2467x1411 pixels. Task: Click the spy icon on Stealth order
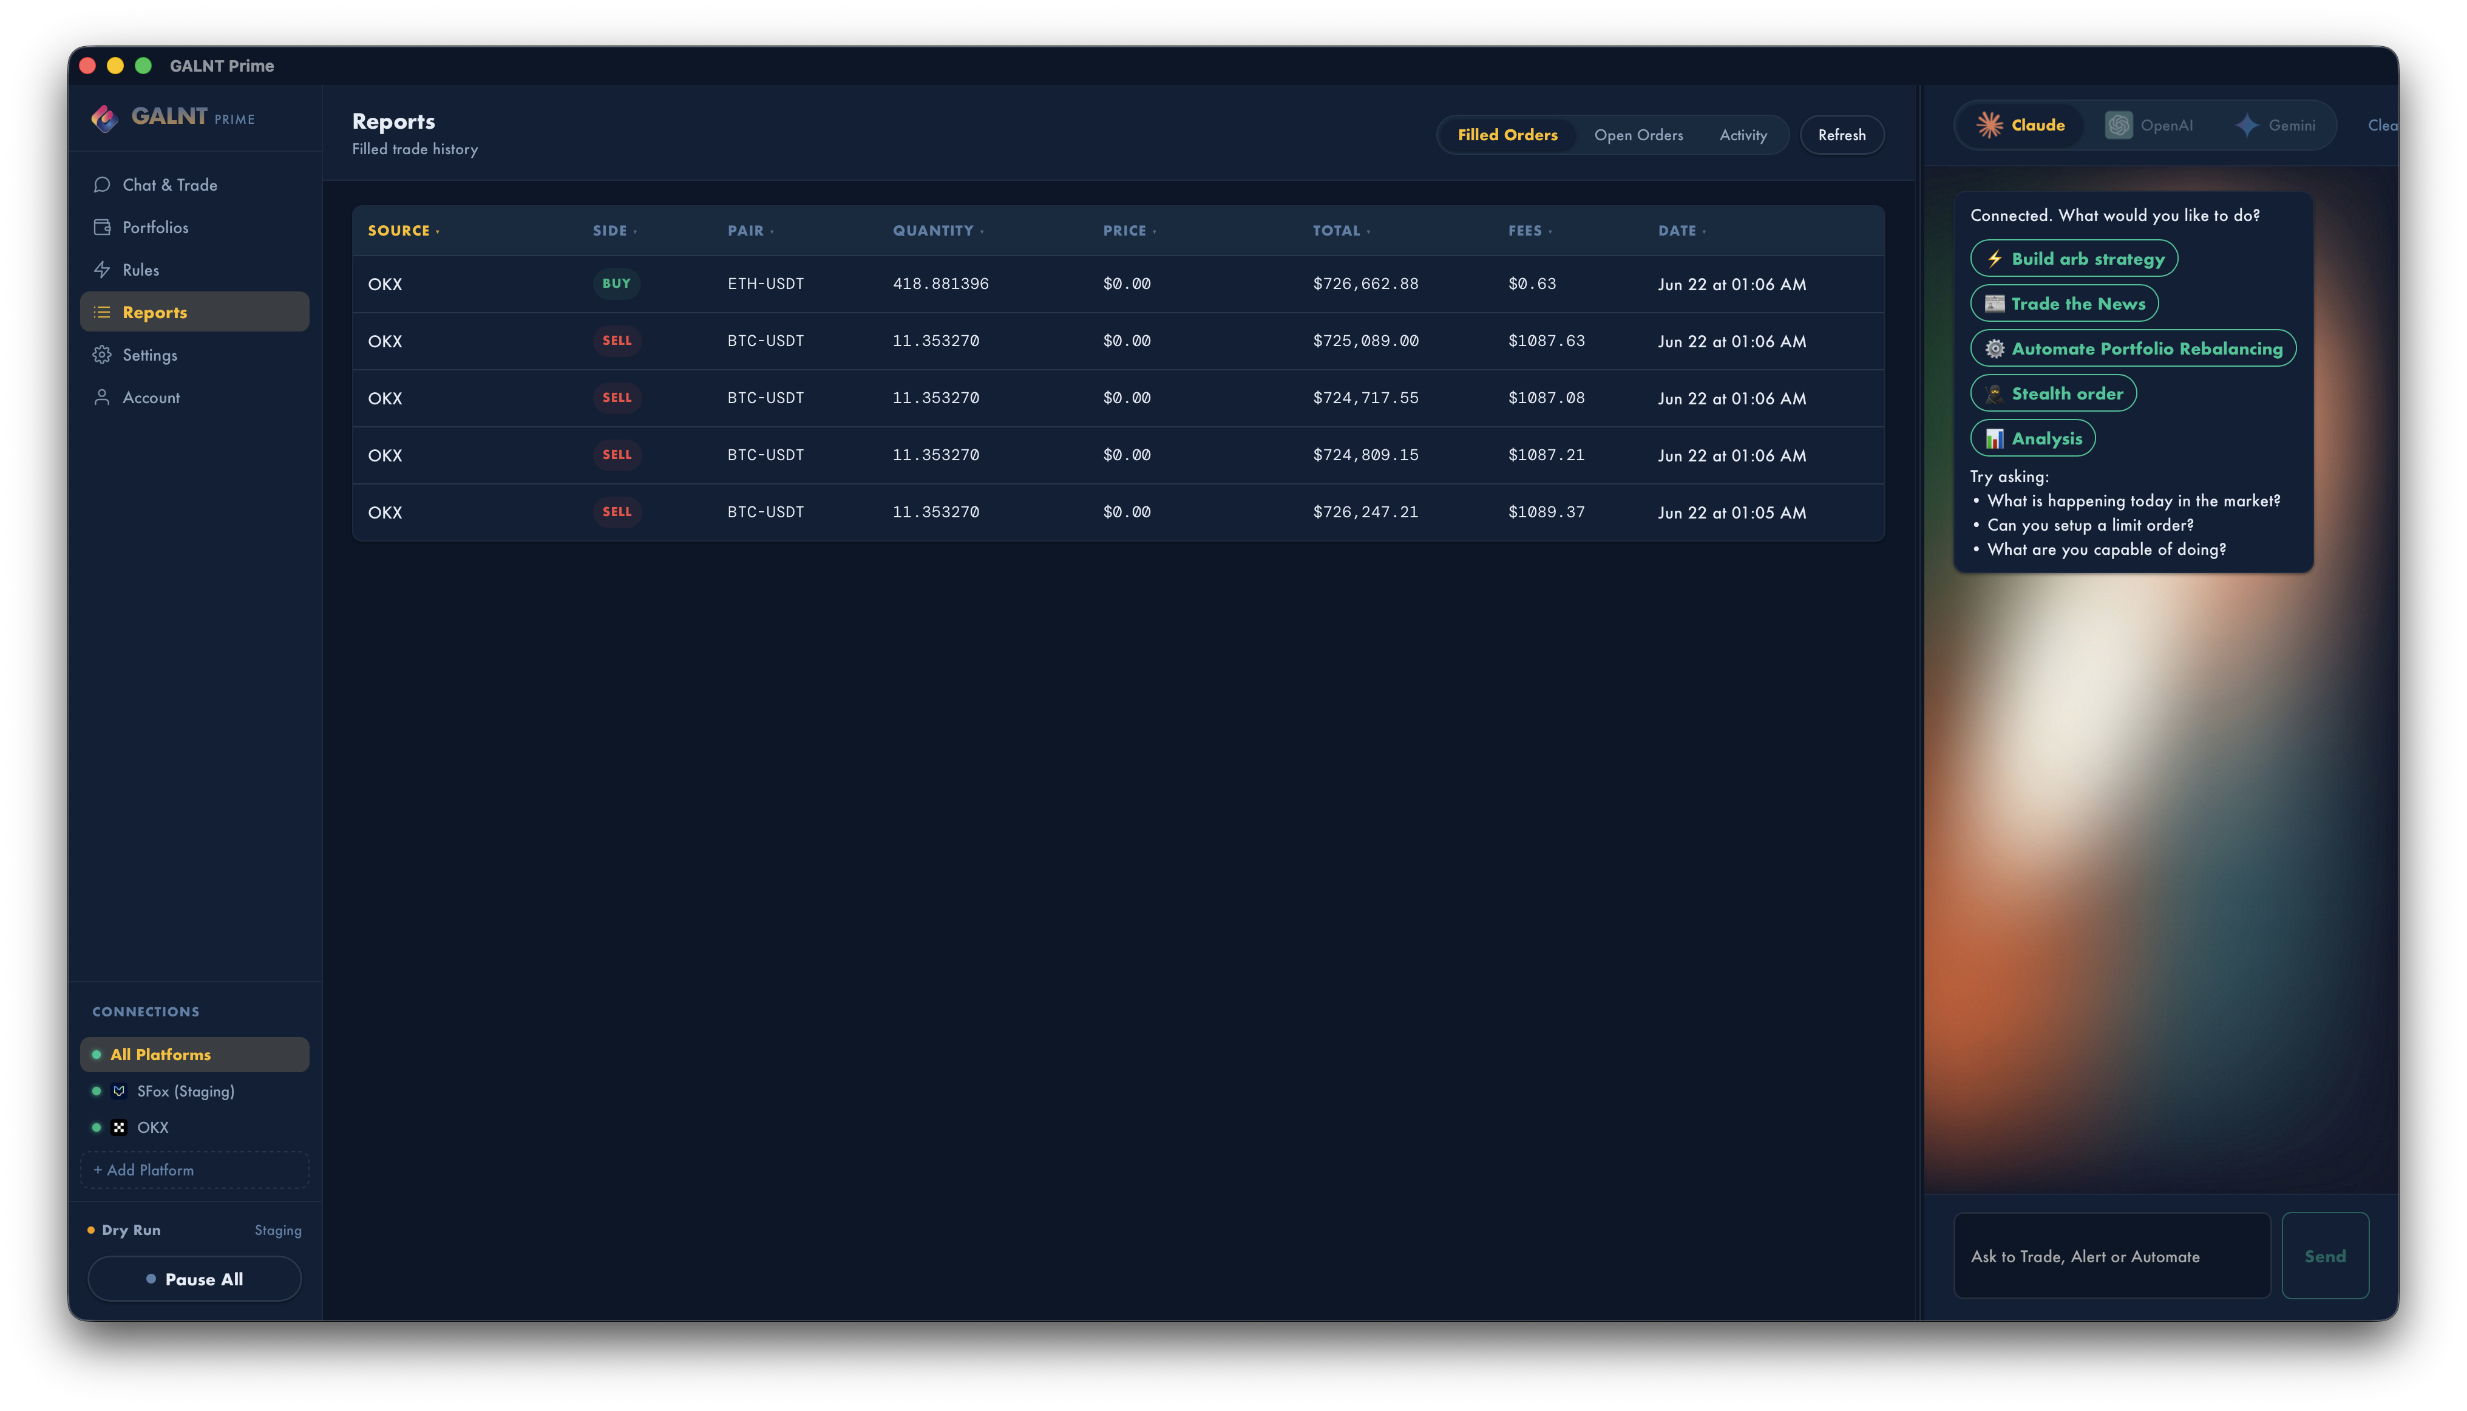tap(1994, 393)
